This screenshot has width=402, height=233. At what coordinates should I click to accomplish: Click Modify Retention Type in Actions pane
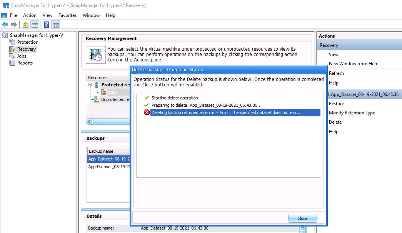pyautogui.click(x=352, y=113)
